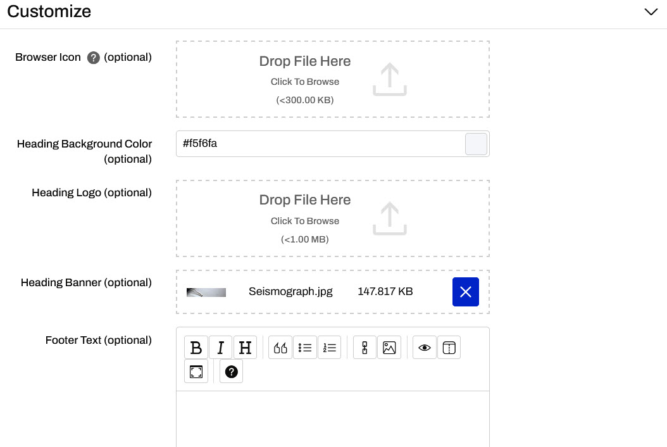This screenshot has height=447, width=667.
Task: Open the heading background color swatch
Action: (476, 144)
